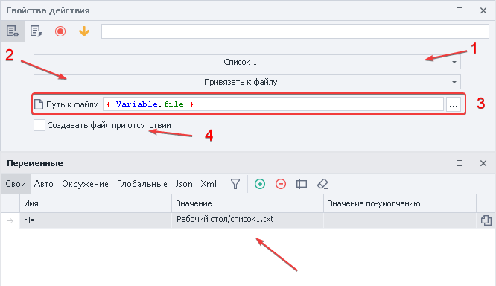Switch to the 'Глобальные' variables tab
496x286 pixels.
click(142, 184)
